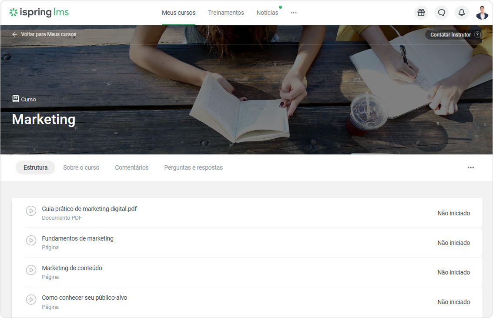Viewport: 493px width, 318px height.
Task: Click the iSpring LMS logo
Action: click(39, 12)
